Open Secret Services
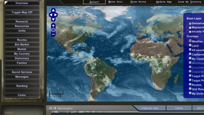Viewport: 204px width, 115px height. [x=22, y=72]
